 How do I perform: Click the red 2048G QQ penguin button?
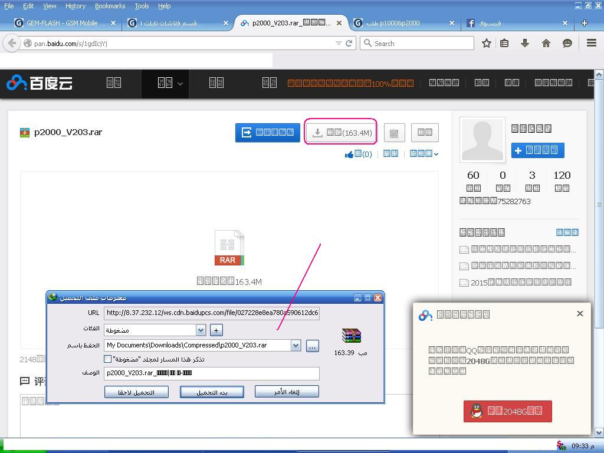pos(508,411)
